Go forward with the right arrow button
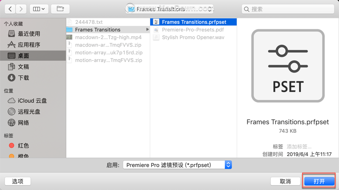 click(x=21, y=9)
